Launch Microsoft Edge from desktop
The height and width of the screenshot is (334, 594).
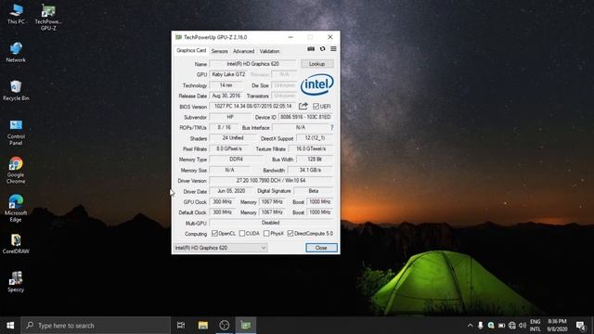16,208
